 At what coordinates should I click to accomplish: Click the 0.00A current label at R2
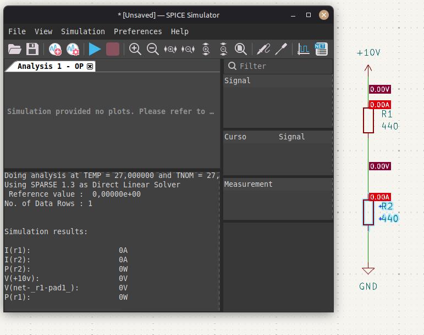pyautogui.click(x=380, y=197)
